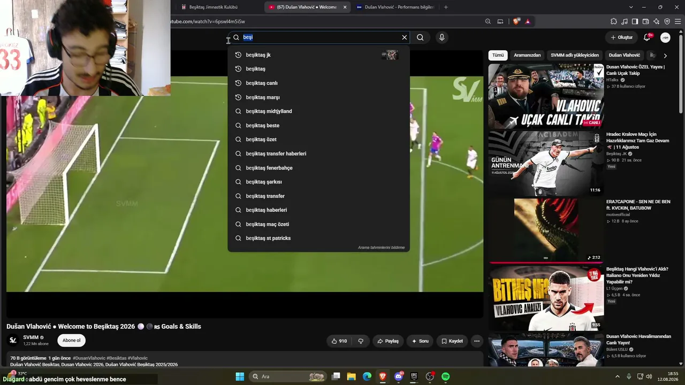Open 'Beşiktaş Hangi Vlahovic'i Aldı?' video title

point(637,275)
